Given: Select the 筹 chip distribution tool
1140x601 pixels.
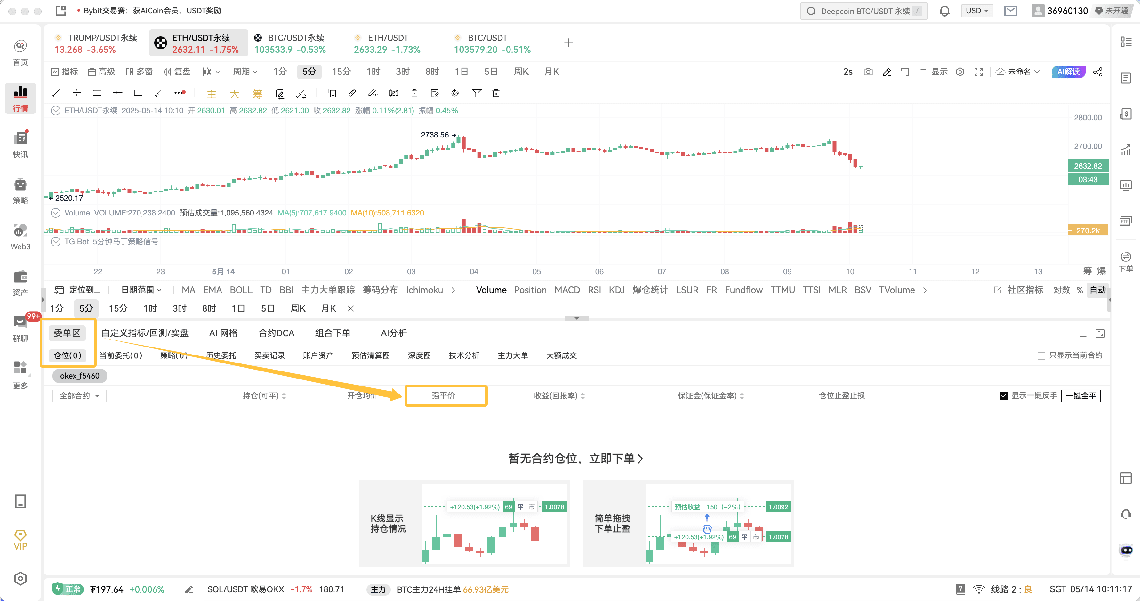Looking at the screenshot, I should (257, 93).
